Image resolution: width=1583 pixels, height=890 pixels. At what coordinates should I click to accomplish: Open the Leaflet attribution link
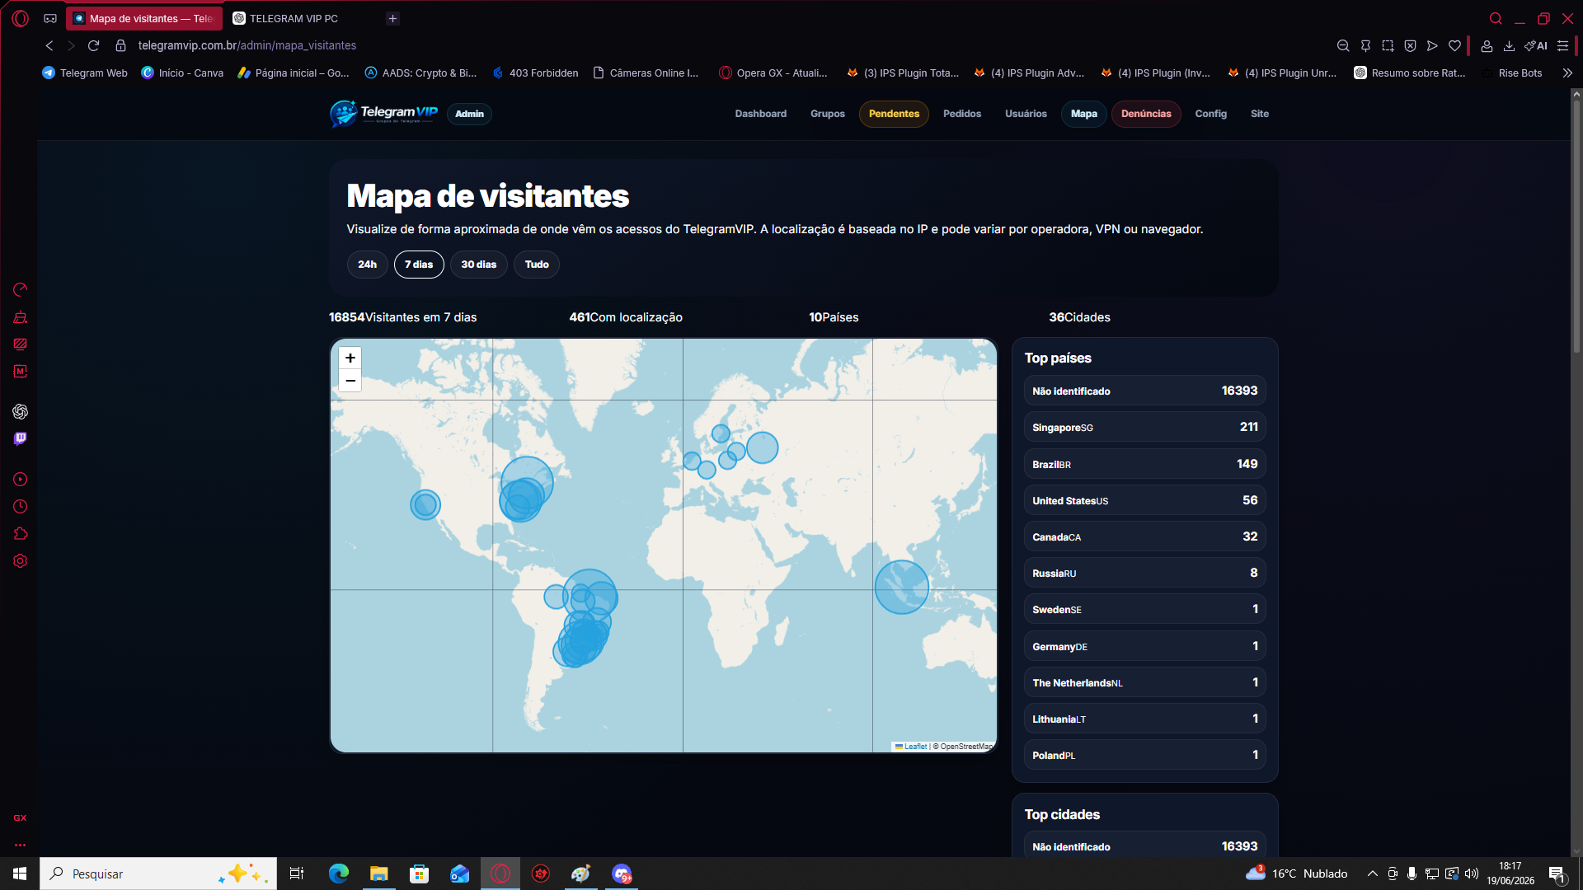coord(915,747)
